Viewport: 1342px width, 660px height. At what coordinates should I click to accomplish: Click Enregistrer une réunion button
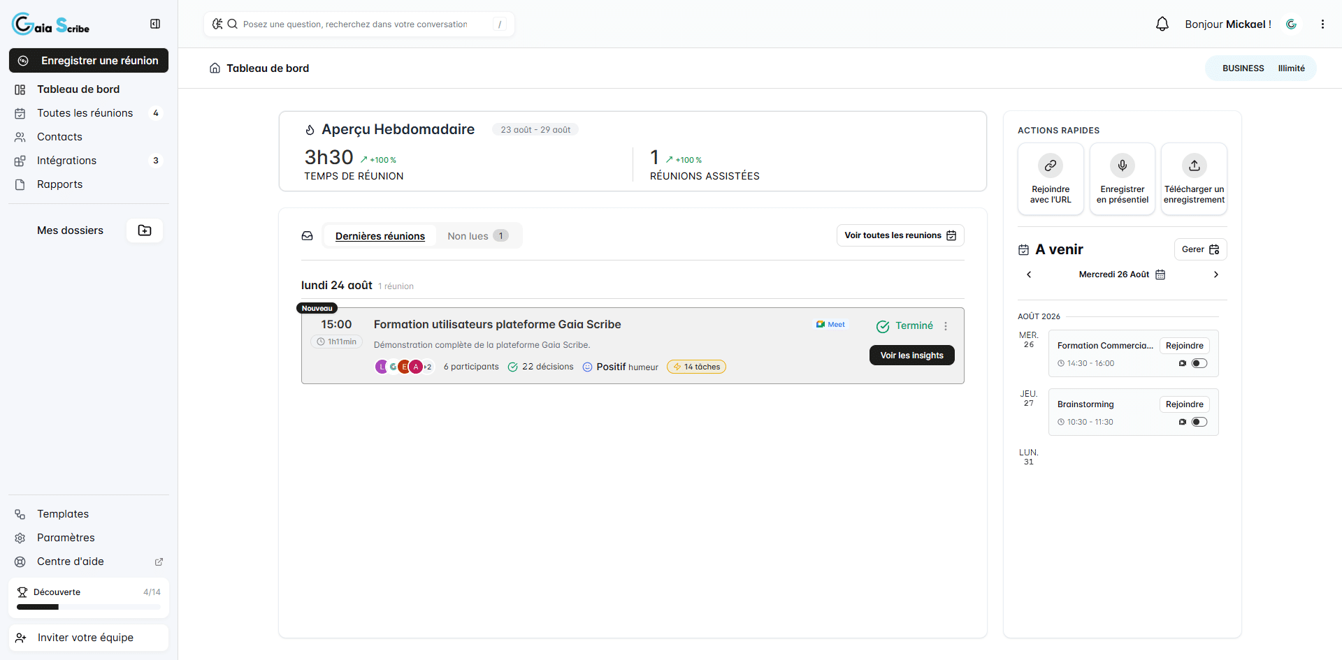click(x=89, y=61)
